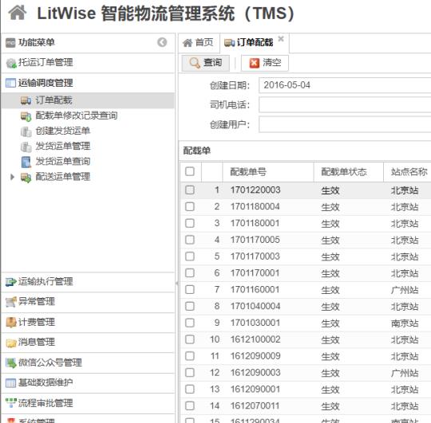Expand the 基础数据维护 accordion section
Screen dimensions: 431x423
point(88,383)
